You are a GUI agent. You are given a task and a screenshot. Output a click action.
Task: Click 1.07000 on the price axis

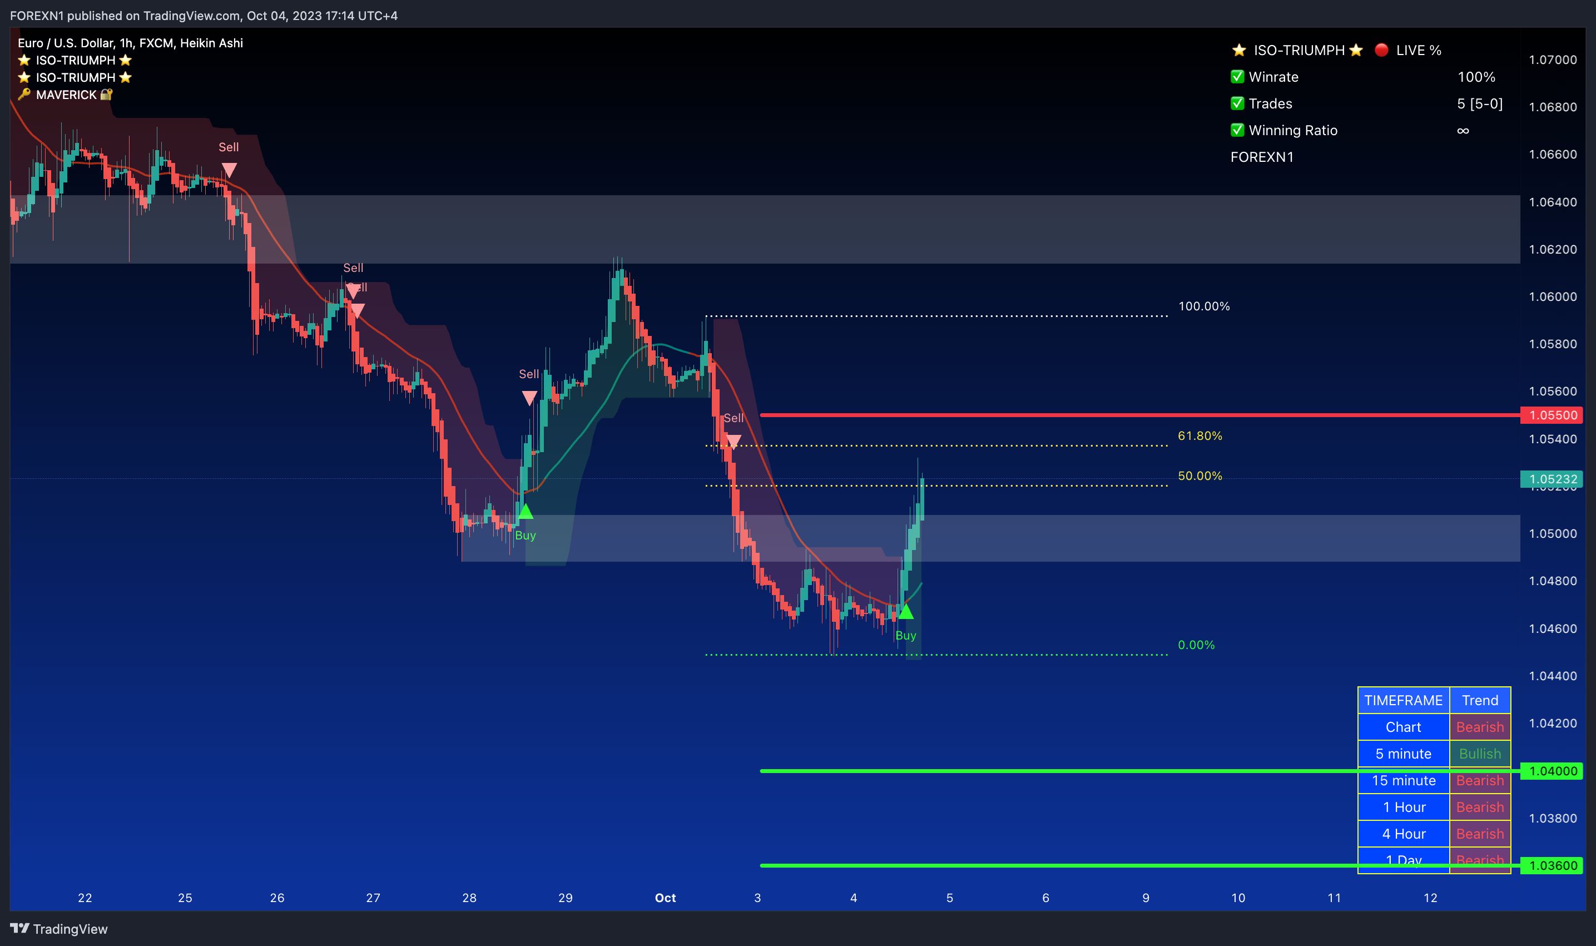point(1553,60)
